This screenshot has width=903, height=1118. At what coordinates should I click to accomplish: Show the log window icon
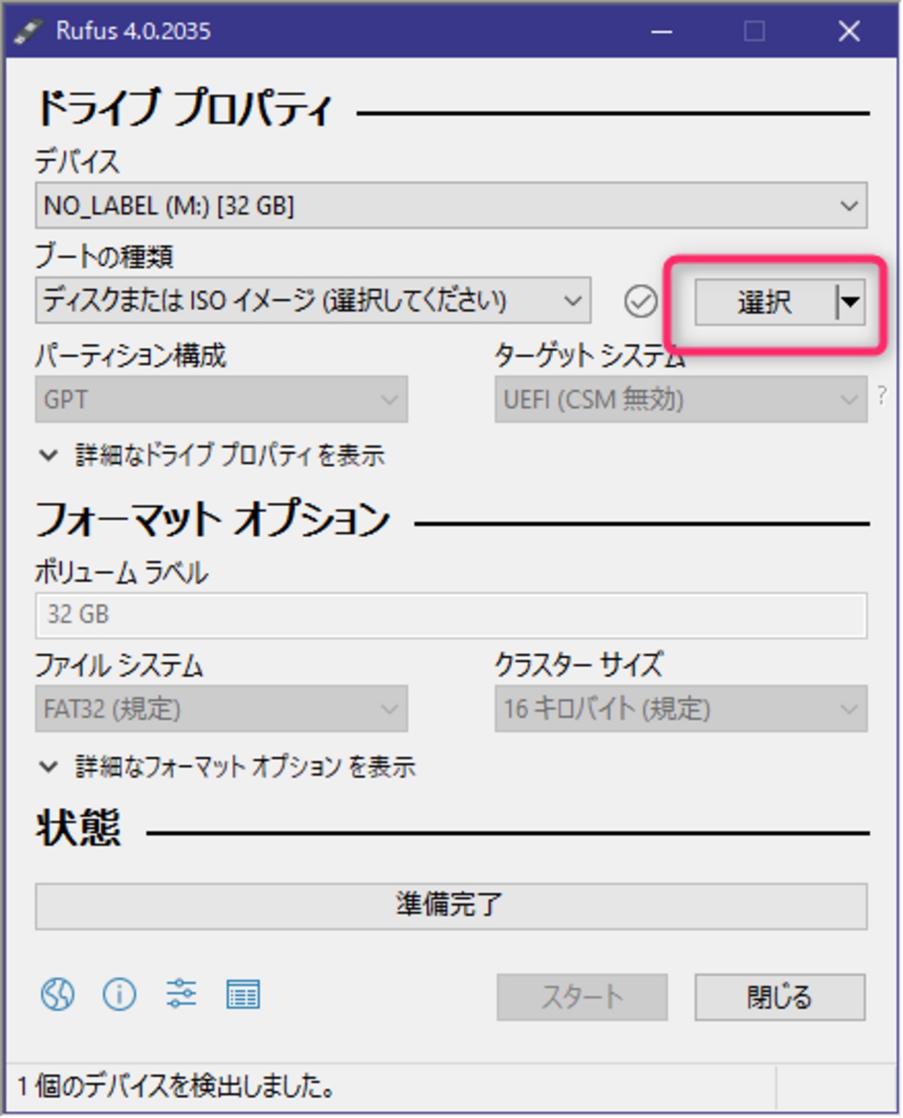pos(243,995)
